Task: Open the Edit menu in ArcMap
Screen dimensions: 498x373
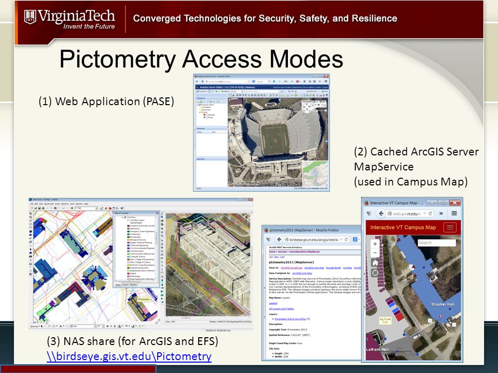Action: pyautogui.click(x=36, y=204)
